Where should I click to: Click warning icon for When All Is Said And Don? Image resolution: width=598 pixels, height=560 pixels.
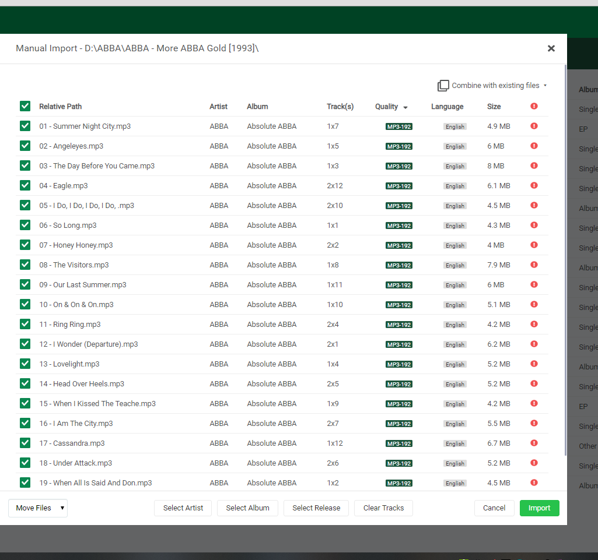[534, 482]
